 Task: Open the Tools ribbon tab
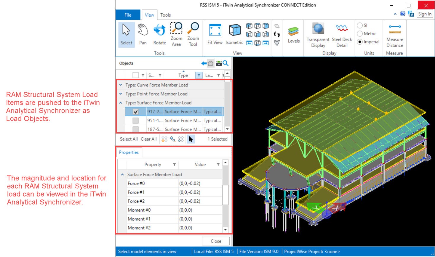pos(165,15)
